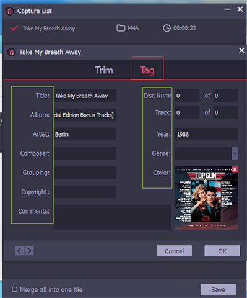This screenshot has height=298, width=247.
Task: Select the Tag tab
Action: [147, 70]
